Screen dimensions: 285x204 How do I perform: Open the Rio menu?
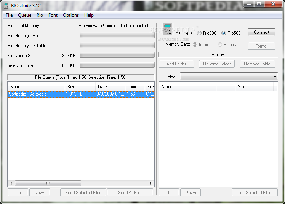(40, 15)
